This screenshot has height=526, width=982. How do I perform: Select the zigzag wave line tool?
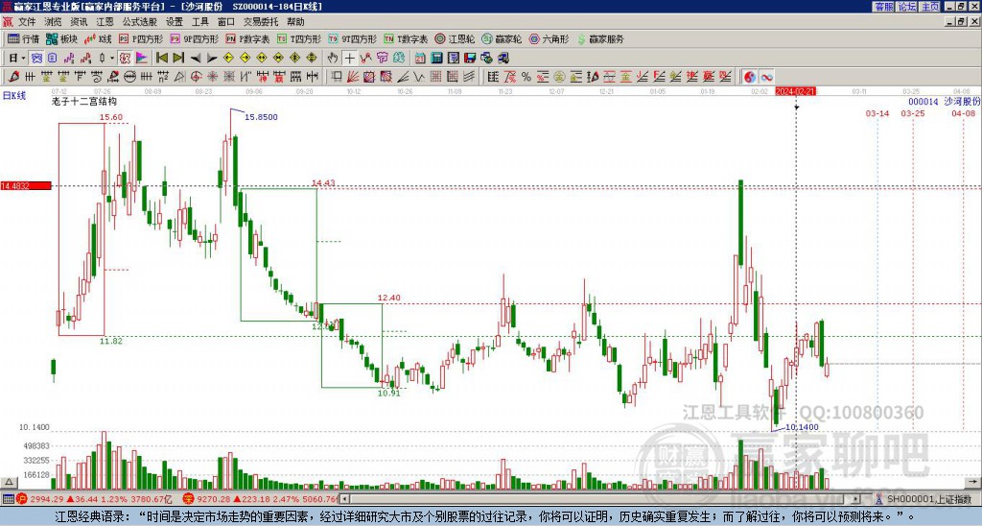pos(418,77)
